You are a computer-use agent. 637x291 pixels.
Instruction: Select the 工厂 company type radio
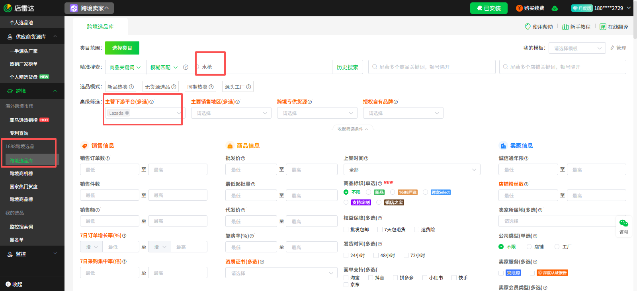click(557, 247)
